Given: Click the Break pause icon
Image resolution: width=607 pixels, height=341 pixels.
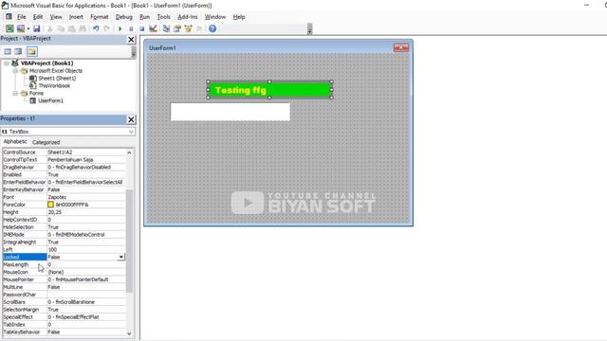Looking at the screenshot, I should point(131,28).
